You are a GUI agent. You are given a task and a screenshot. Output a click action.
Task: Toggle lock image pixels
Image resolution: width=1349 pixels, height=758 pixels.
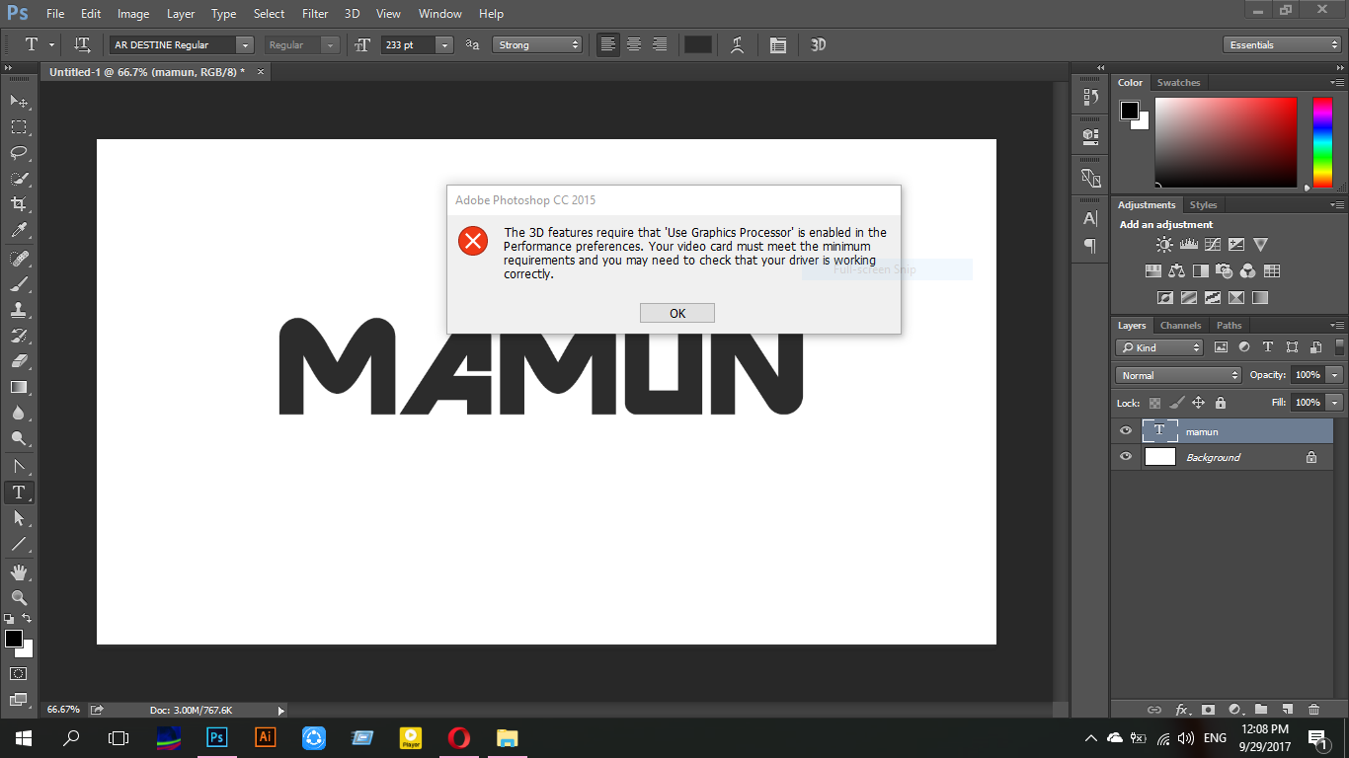point(1176,403)
